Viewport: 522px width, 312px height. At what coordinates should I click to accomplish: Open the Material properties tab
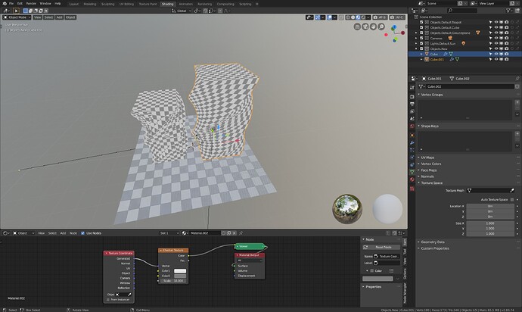pyautogui.click(x=412, y=179)
